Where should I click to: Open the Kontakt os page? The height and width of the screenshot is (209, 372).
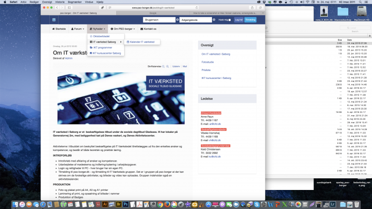tap(148, 29)
